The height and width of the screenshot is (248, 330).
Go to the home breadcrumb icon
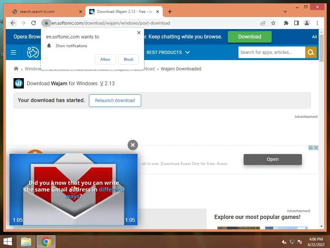(16, 68)
